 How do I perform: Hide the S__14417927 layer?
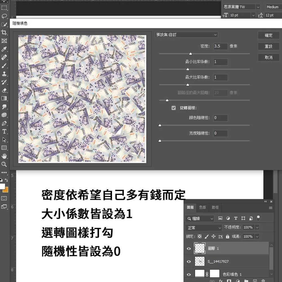(x=189, y=261)
